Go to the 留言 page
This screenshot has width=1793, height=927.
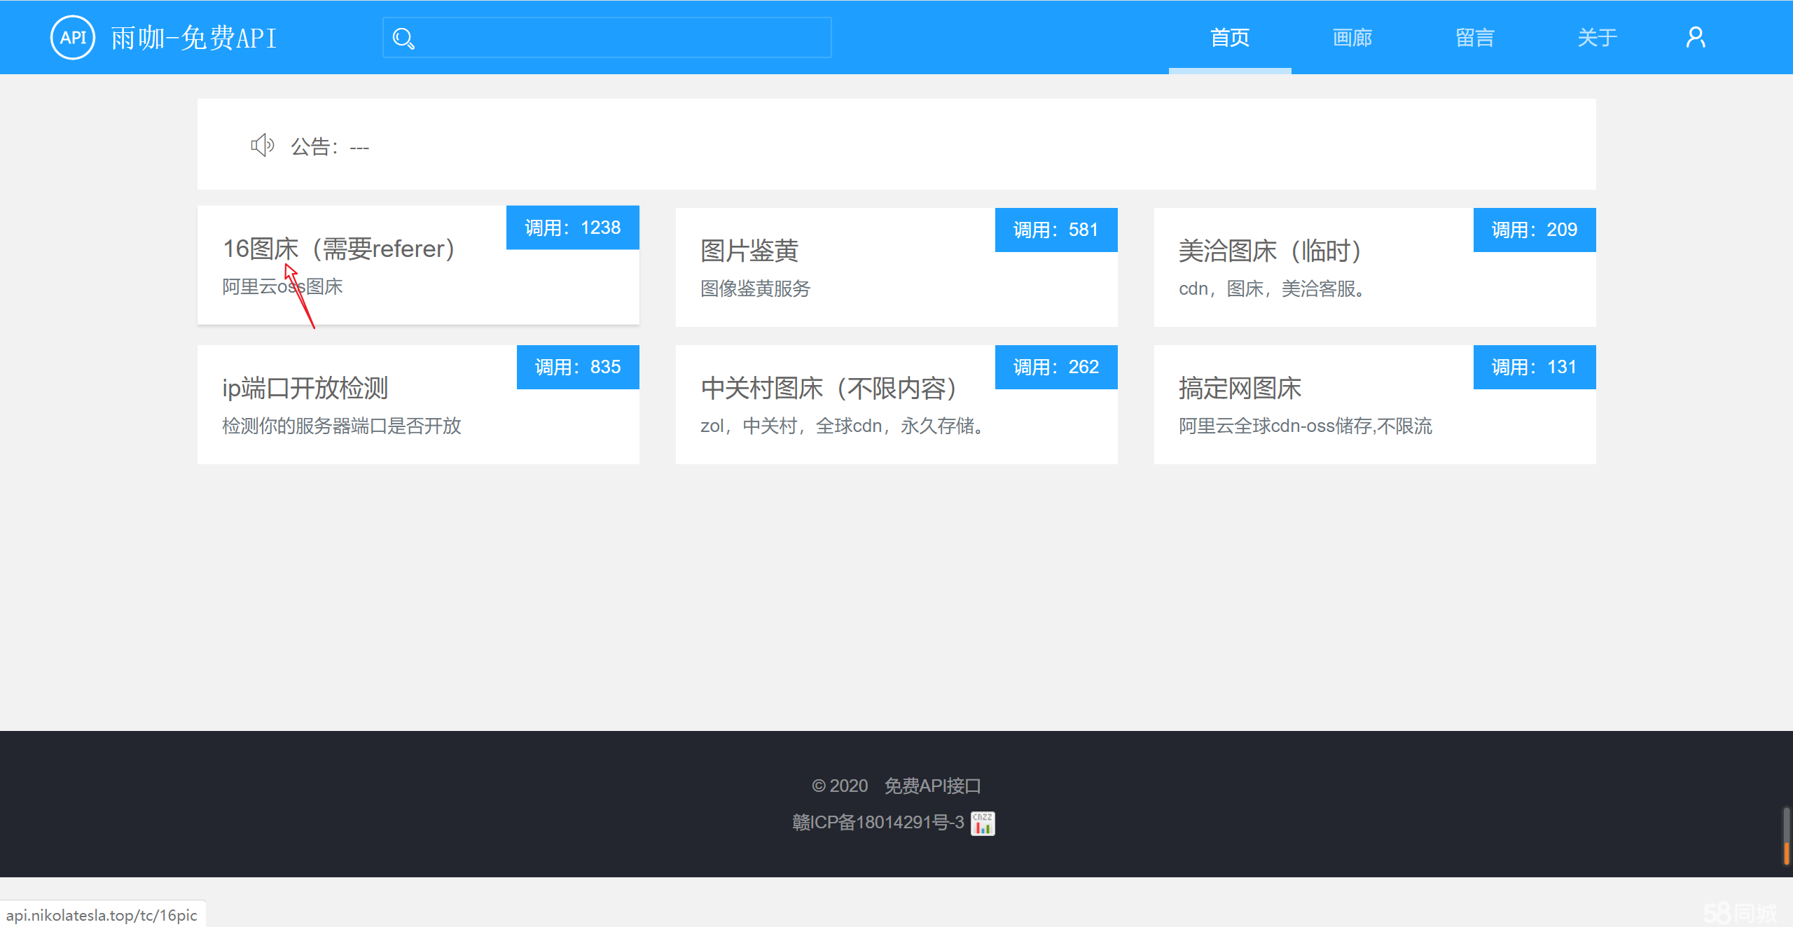(x=1475, y=38)
